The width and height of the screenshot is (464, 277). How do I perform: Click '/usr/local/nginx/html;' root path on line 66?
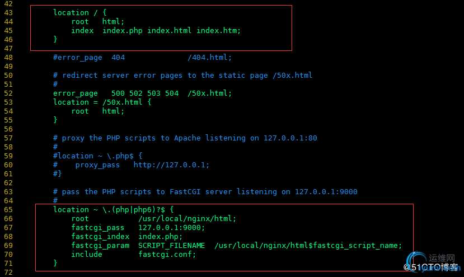coord(188,219)
